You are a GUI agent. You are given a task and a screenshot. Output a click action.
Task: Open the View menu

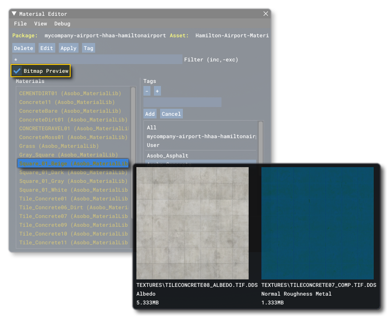click(40, 24)
